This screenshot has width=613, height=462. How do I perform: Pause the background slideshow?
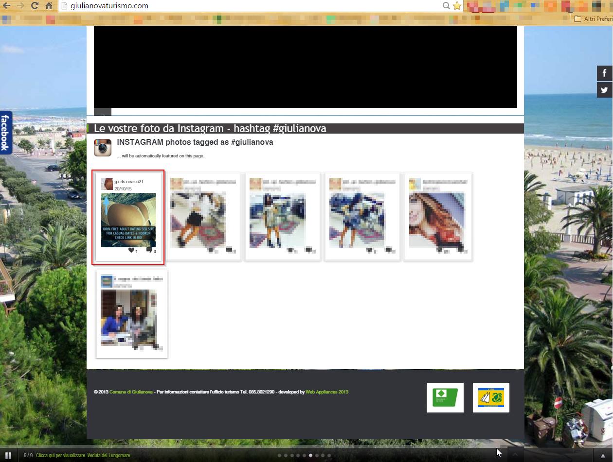pos(8,455)
